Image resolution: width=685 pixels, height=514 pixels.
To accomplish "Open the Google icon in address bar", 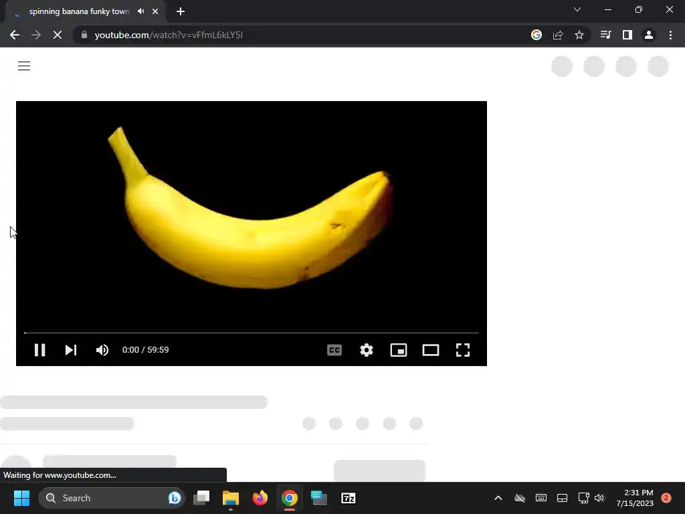I will pyautogui.click(x=536, y=35).
